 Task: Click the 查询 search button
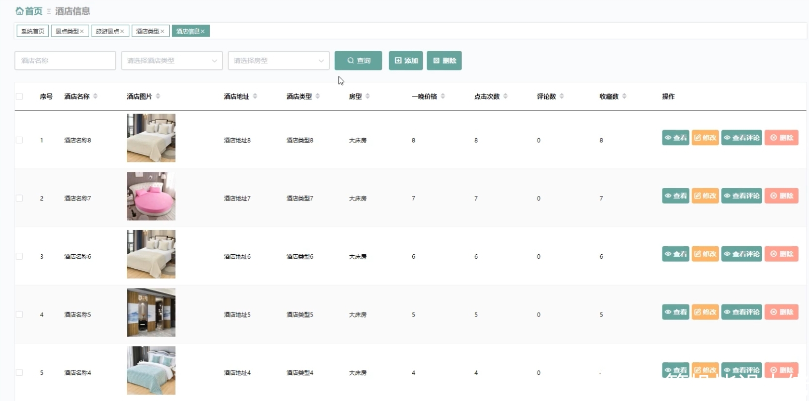pyautogui.click(x=358, y=61)
